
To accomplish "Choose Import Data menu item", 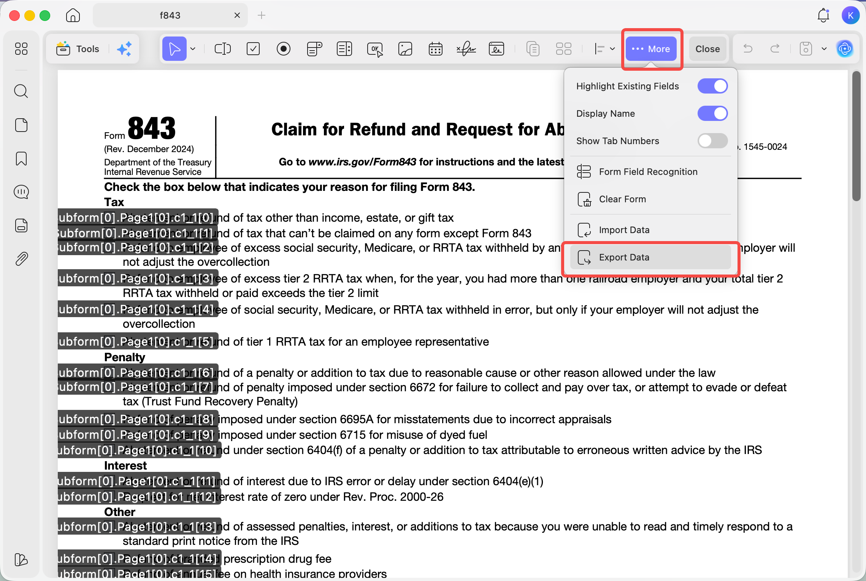I will [651, 230].
